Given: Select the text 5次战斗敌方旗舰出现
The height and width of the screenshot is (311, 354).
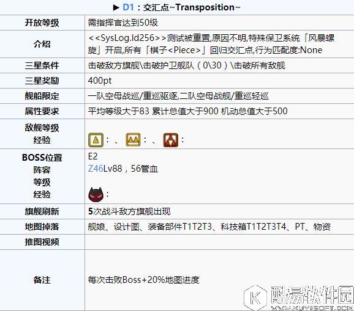Looking at the screenshot, I should pos(129,211).
